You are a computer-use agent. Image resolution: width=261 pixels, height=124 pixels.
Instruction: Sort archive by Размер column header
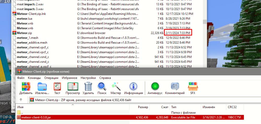[x=139, y=107]
